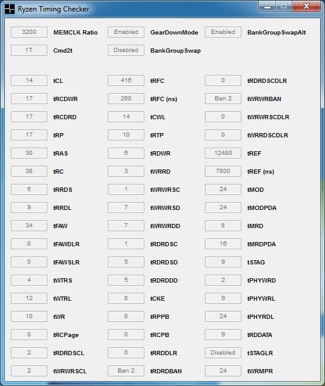Click the BankGroupSwapAlt Enabled field

223,32
